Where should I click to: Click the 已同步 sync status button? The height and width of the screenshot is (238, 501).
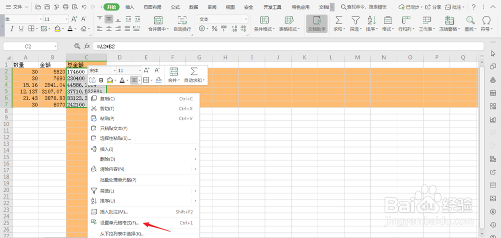[x=411, y=7]
